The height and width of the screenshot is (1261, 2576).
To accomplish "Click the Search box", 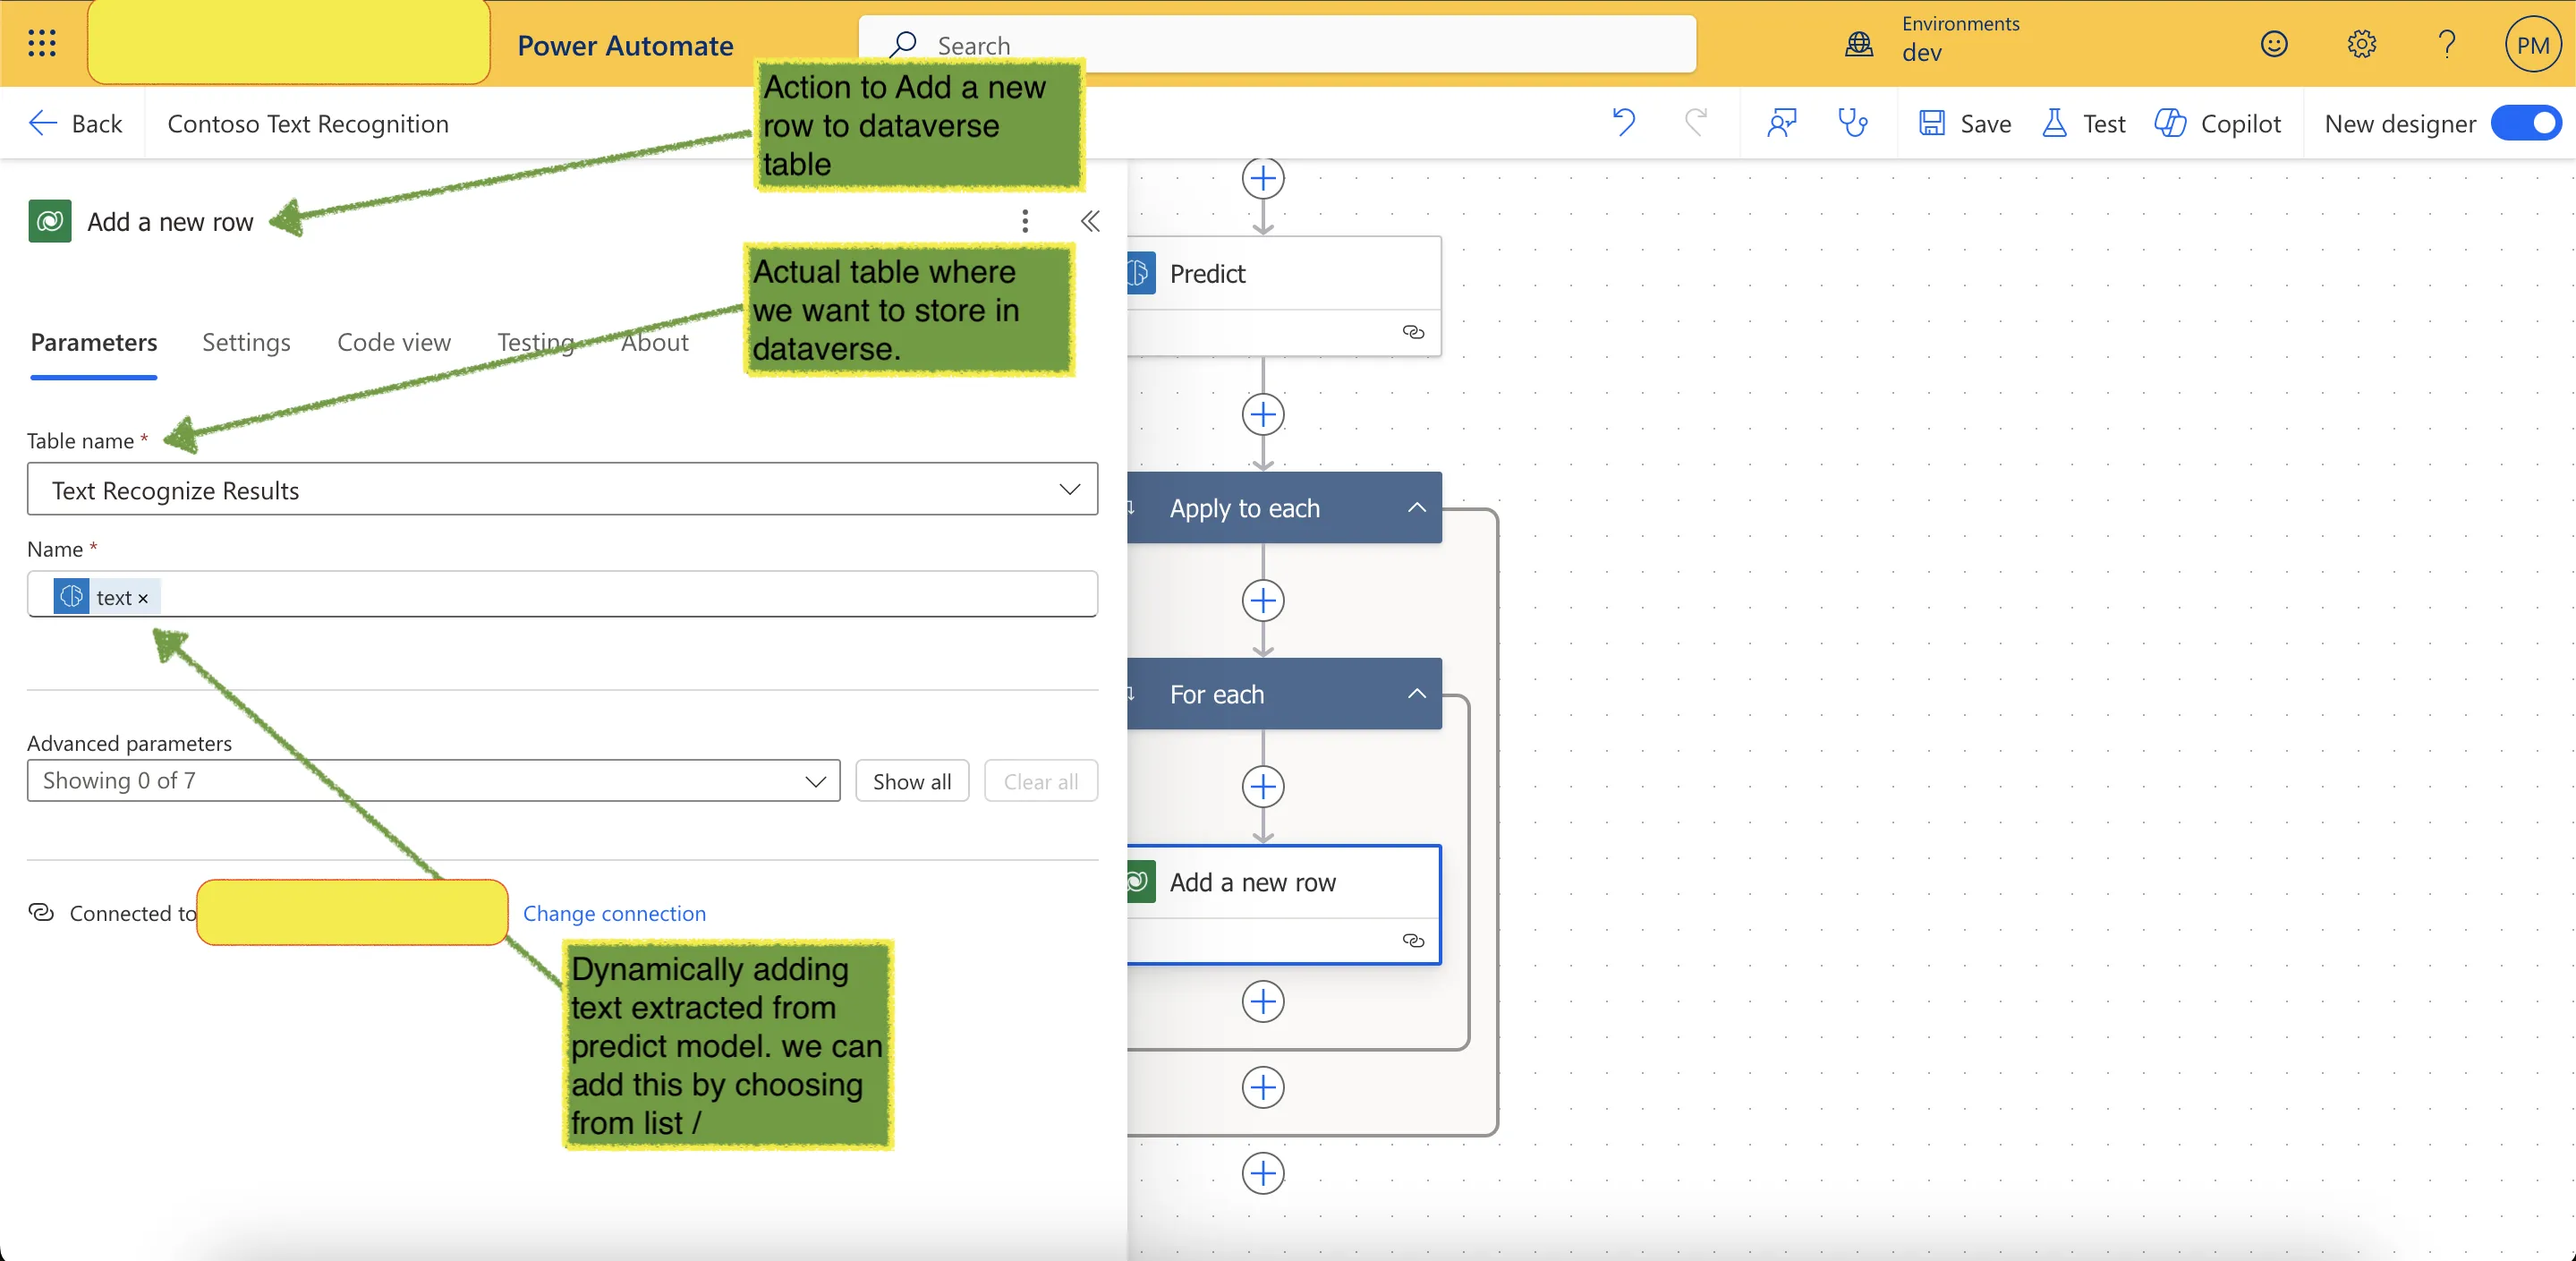I will 1277,44.
